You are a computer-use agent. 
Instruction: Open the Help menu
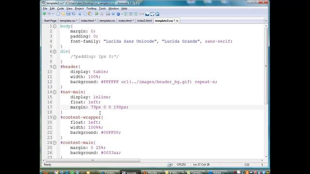point(124,9)
